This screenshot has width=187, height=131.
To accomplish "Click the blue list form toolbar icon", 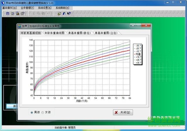I will click(8, 14).
